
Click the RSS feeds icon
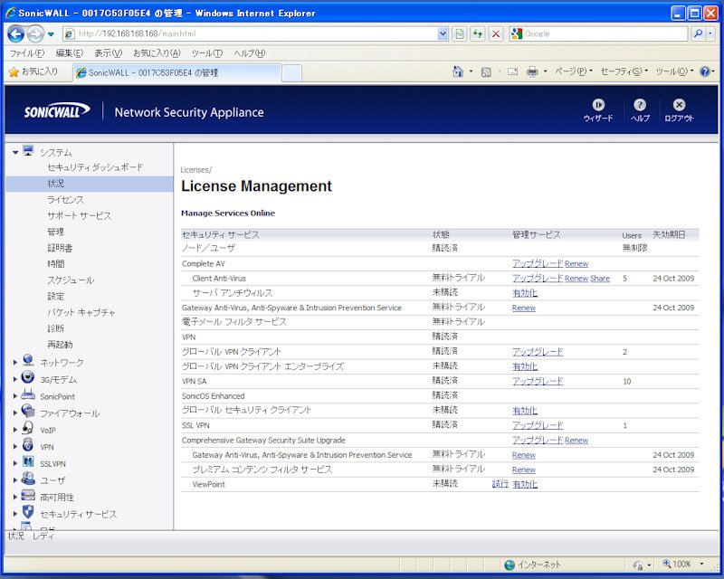click(x=486, y=72)
